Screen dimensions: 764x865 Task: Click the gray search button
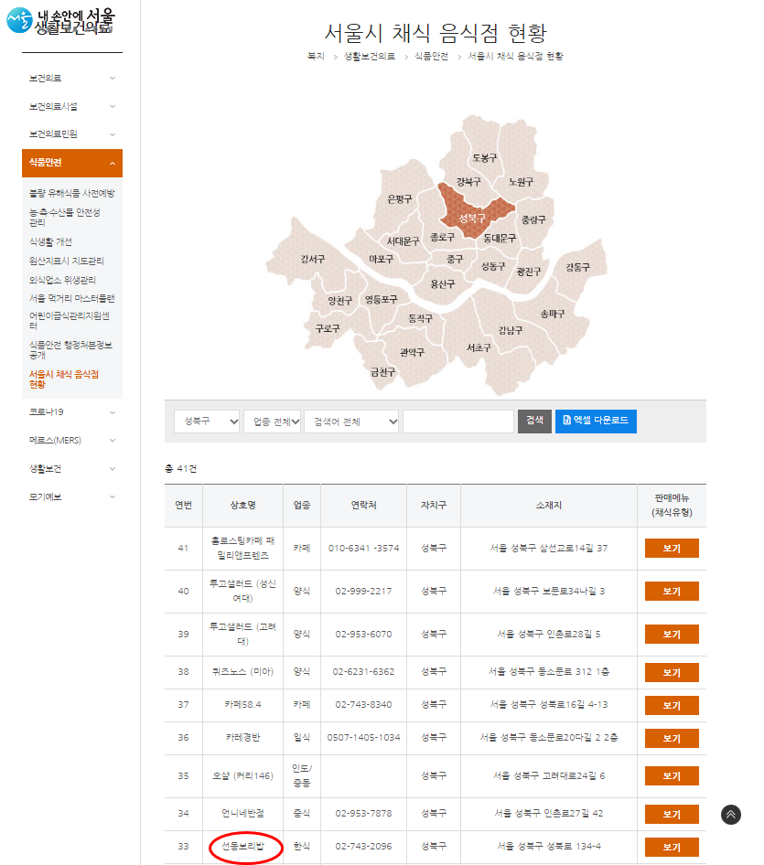click(x=534, y=421)
